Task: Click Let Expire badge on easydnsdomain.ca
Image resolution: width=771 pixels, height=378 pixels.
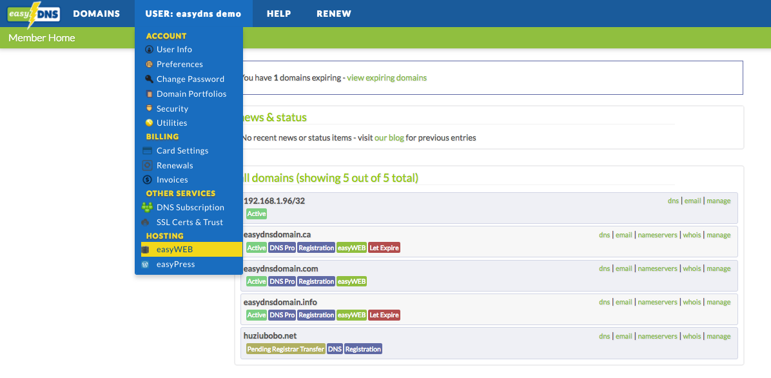Action: 384,248
